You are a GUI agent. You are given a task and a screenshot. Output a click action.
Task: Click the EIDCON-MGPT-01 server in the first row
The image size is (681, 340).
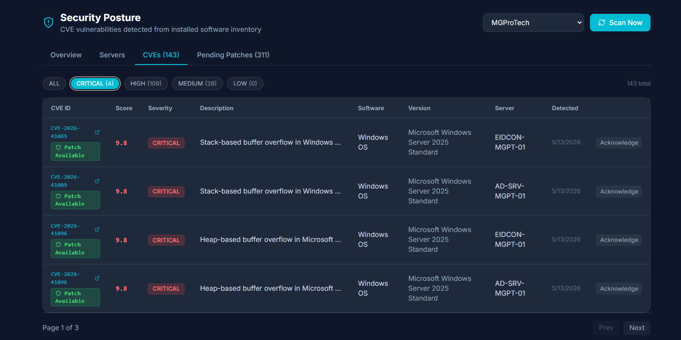point(510,142)
